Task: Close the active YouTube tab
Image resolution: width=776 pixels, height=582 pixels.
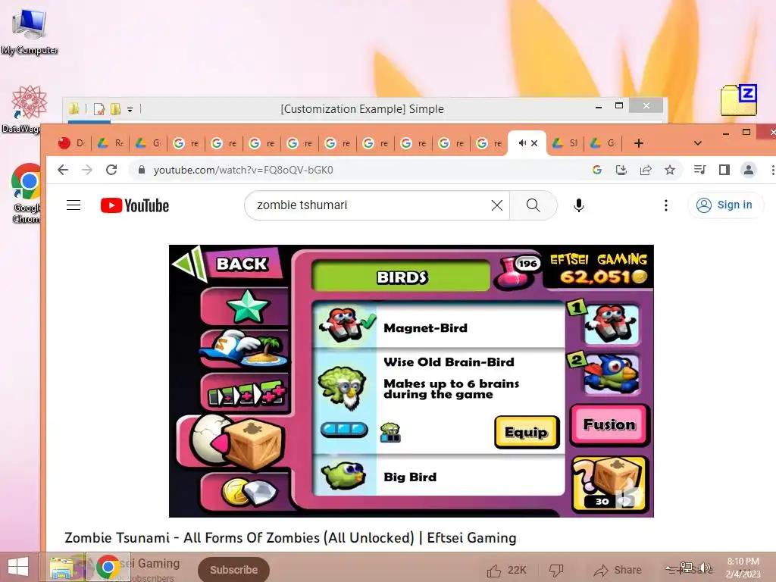Action: (534, 143)
